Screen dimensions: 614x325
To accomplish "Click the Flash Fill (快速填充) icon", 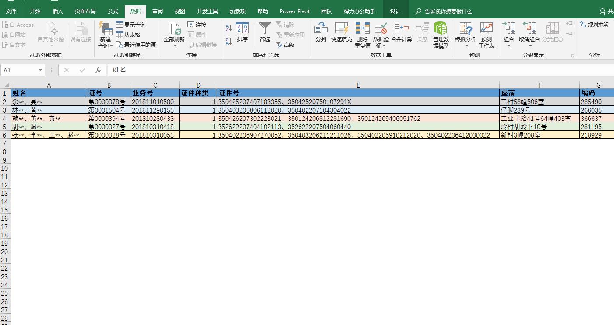I will point(341,32).
